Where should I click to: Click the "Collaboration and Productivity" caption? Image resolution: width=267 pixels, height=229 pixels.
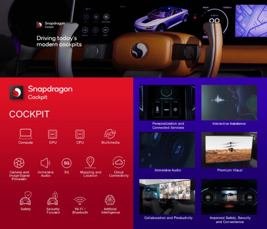click(168, 218)
